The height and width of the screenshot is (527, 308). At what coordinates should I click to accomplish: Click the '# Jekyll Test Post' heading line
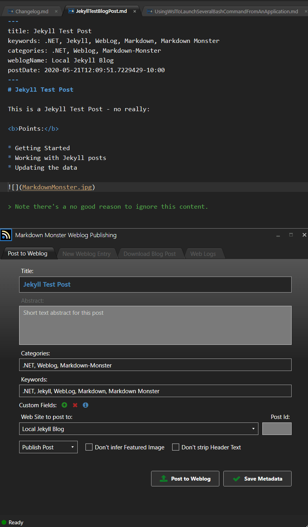(x=41, y=89)
